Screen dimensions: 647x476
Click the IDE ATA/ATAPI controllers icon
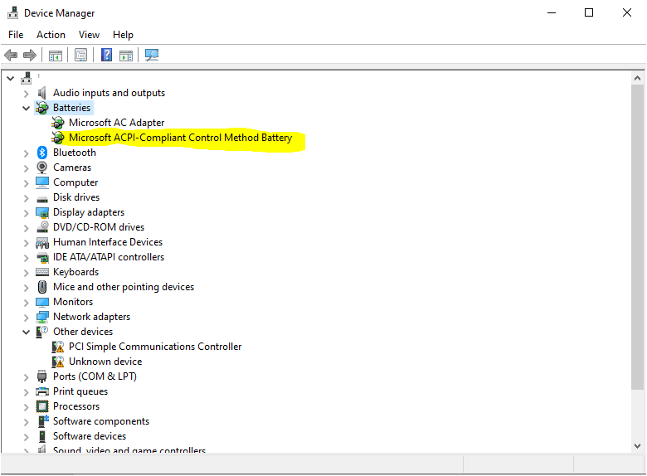[41, 257]
